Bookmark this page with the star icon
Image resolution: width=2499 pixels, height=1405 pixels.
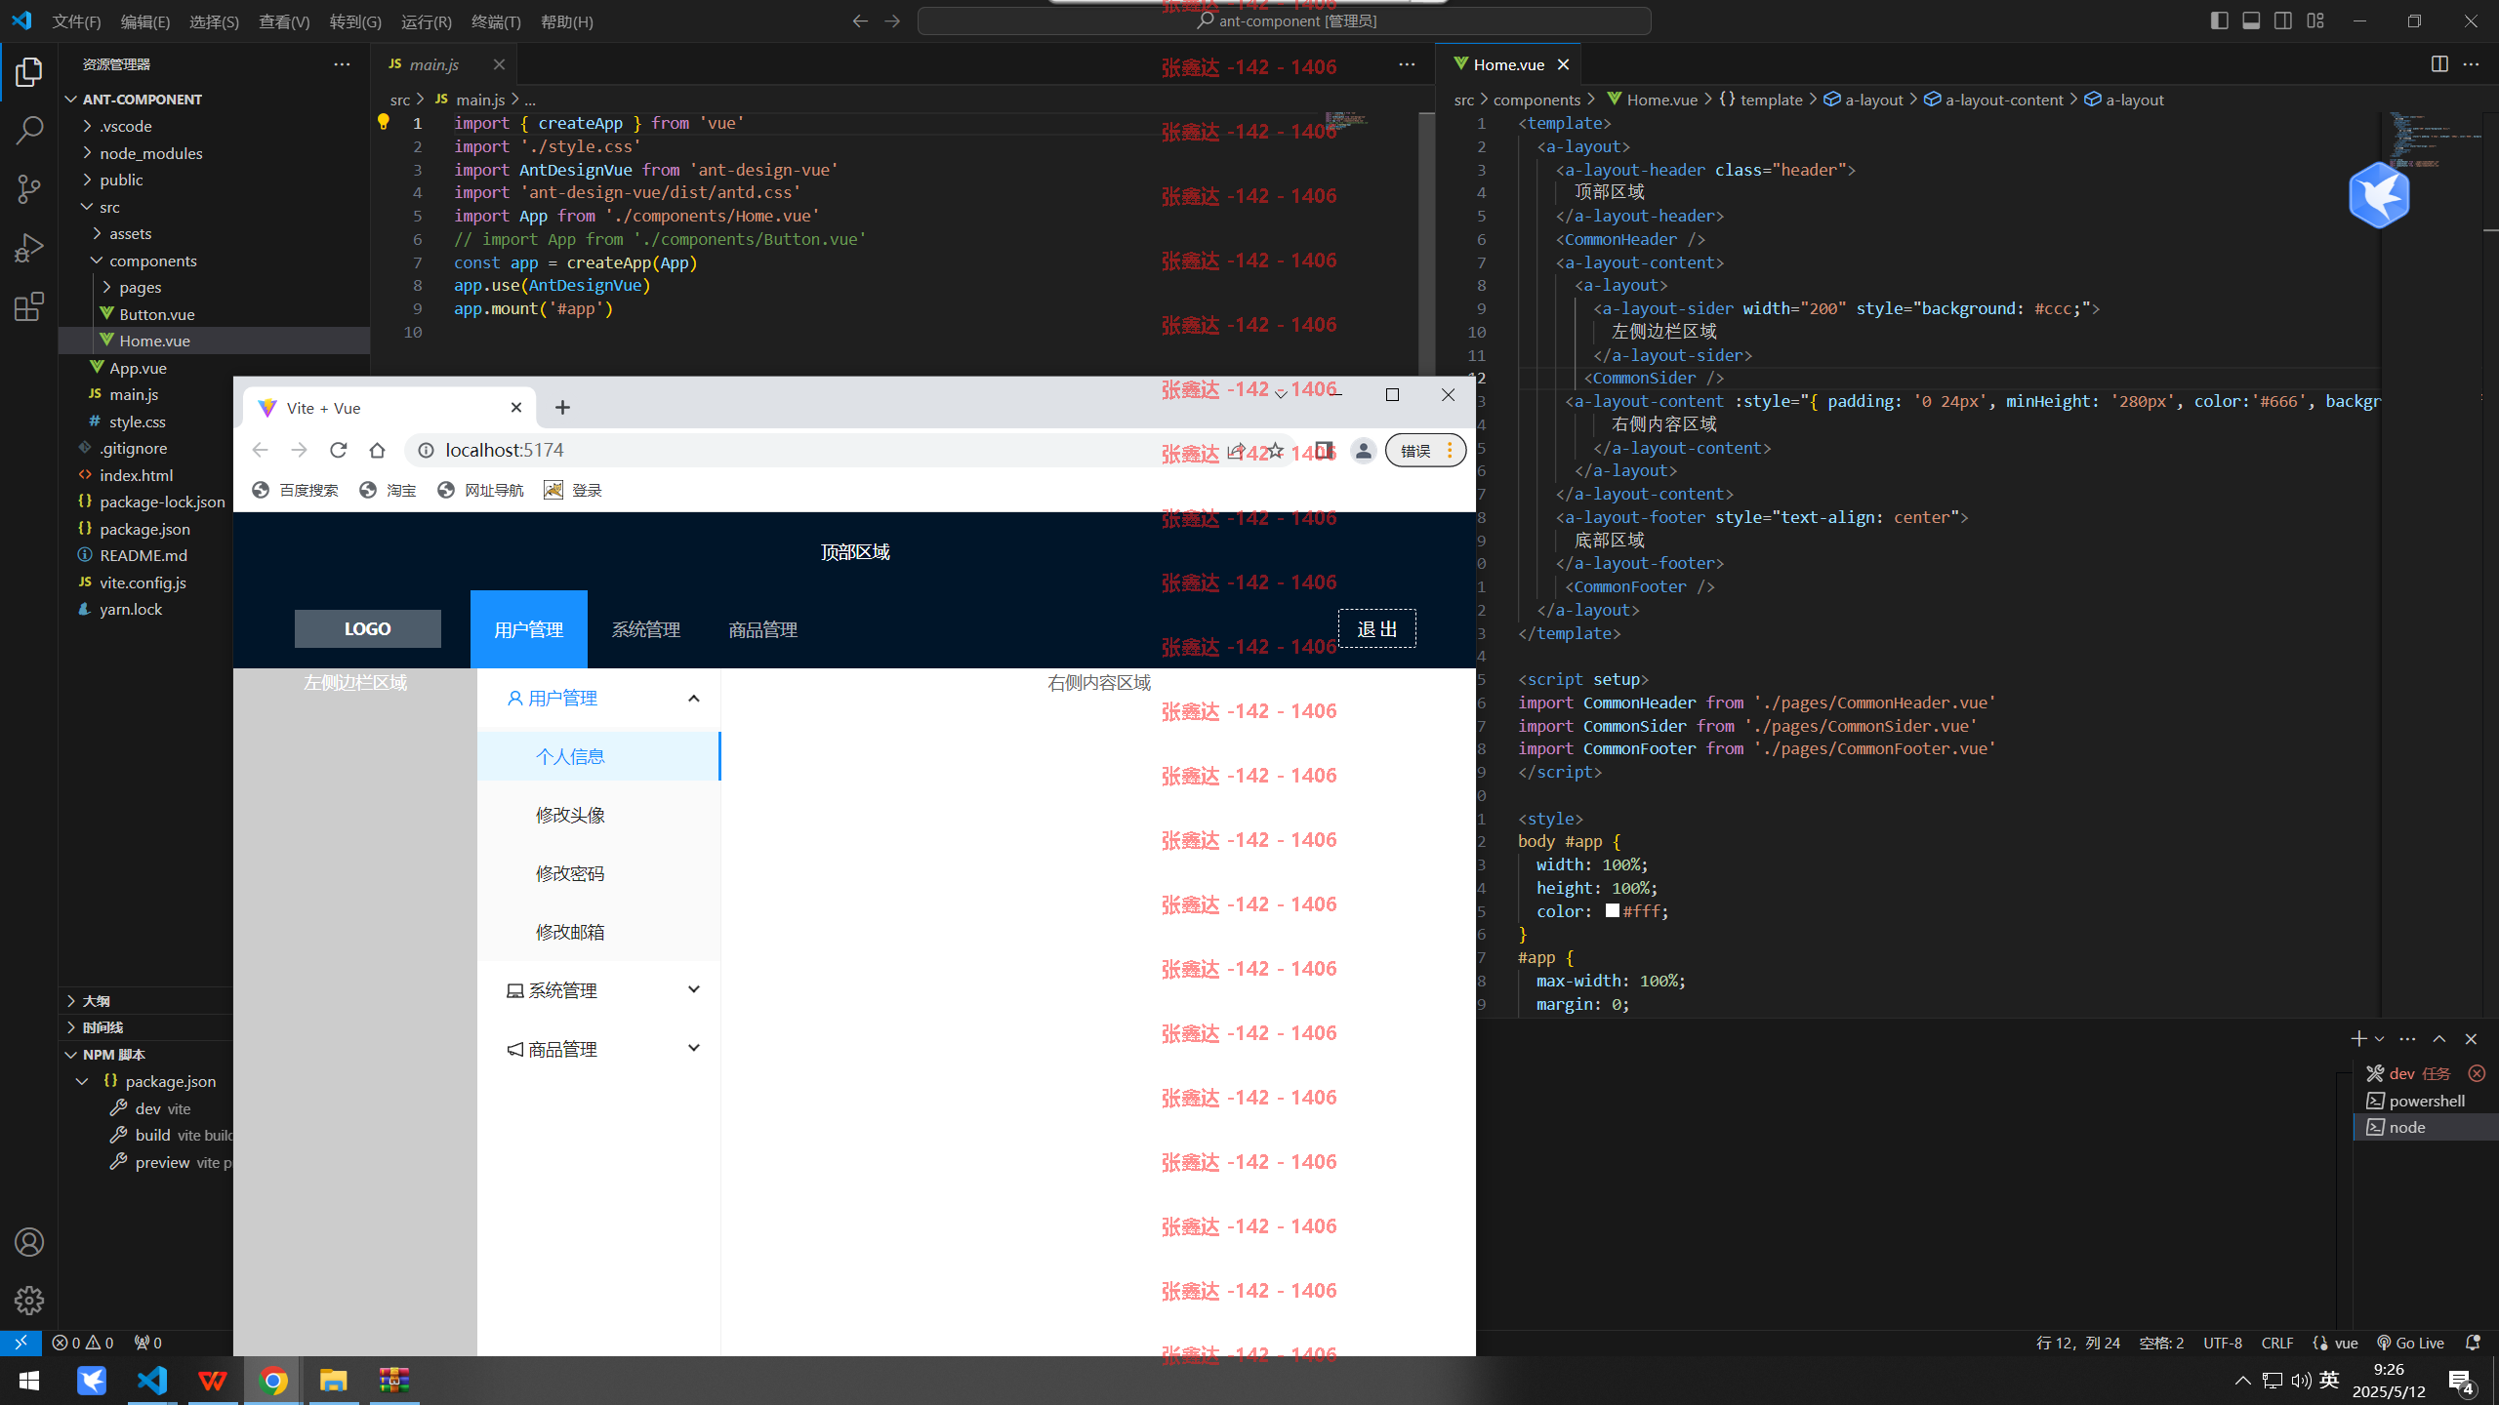coord(1276,450)
